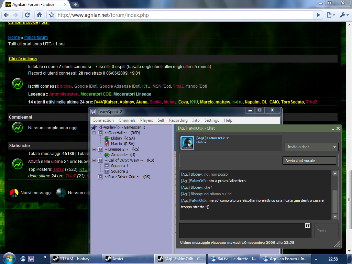Click the browser Forward arrow button
The width and height of the screenshot is (352, 264).
click(x=15, y=15)
